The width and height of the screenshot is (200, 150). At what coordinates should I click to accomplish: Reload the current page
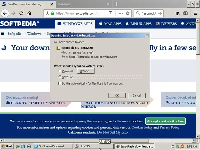tap(21, 13)
